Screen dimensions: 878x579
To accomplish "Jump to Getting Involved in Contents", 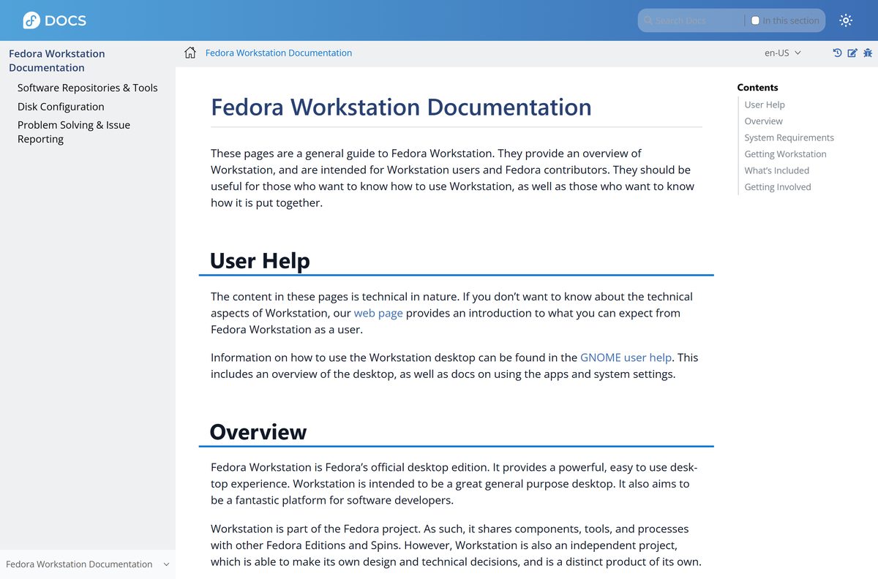I will coord(778,187).
